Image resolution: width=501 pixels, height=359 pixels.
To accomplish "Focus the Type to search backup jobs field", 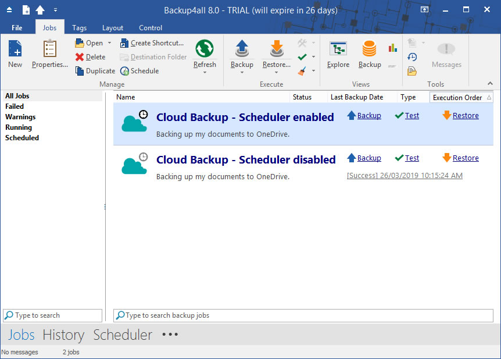I will [303, 315].
